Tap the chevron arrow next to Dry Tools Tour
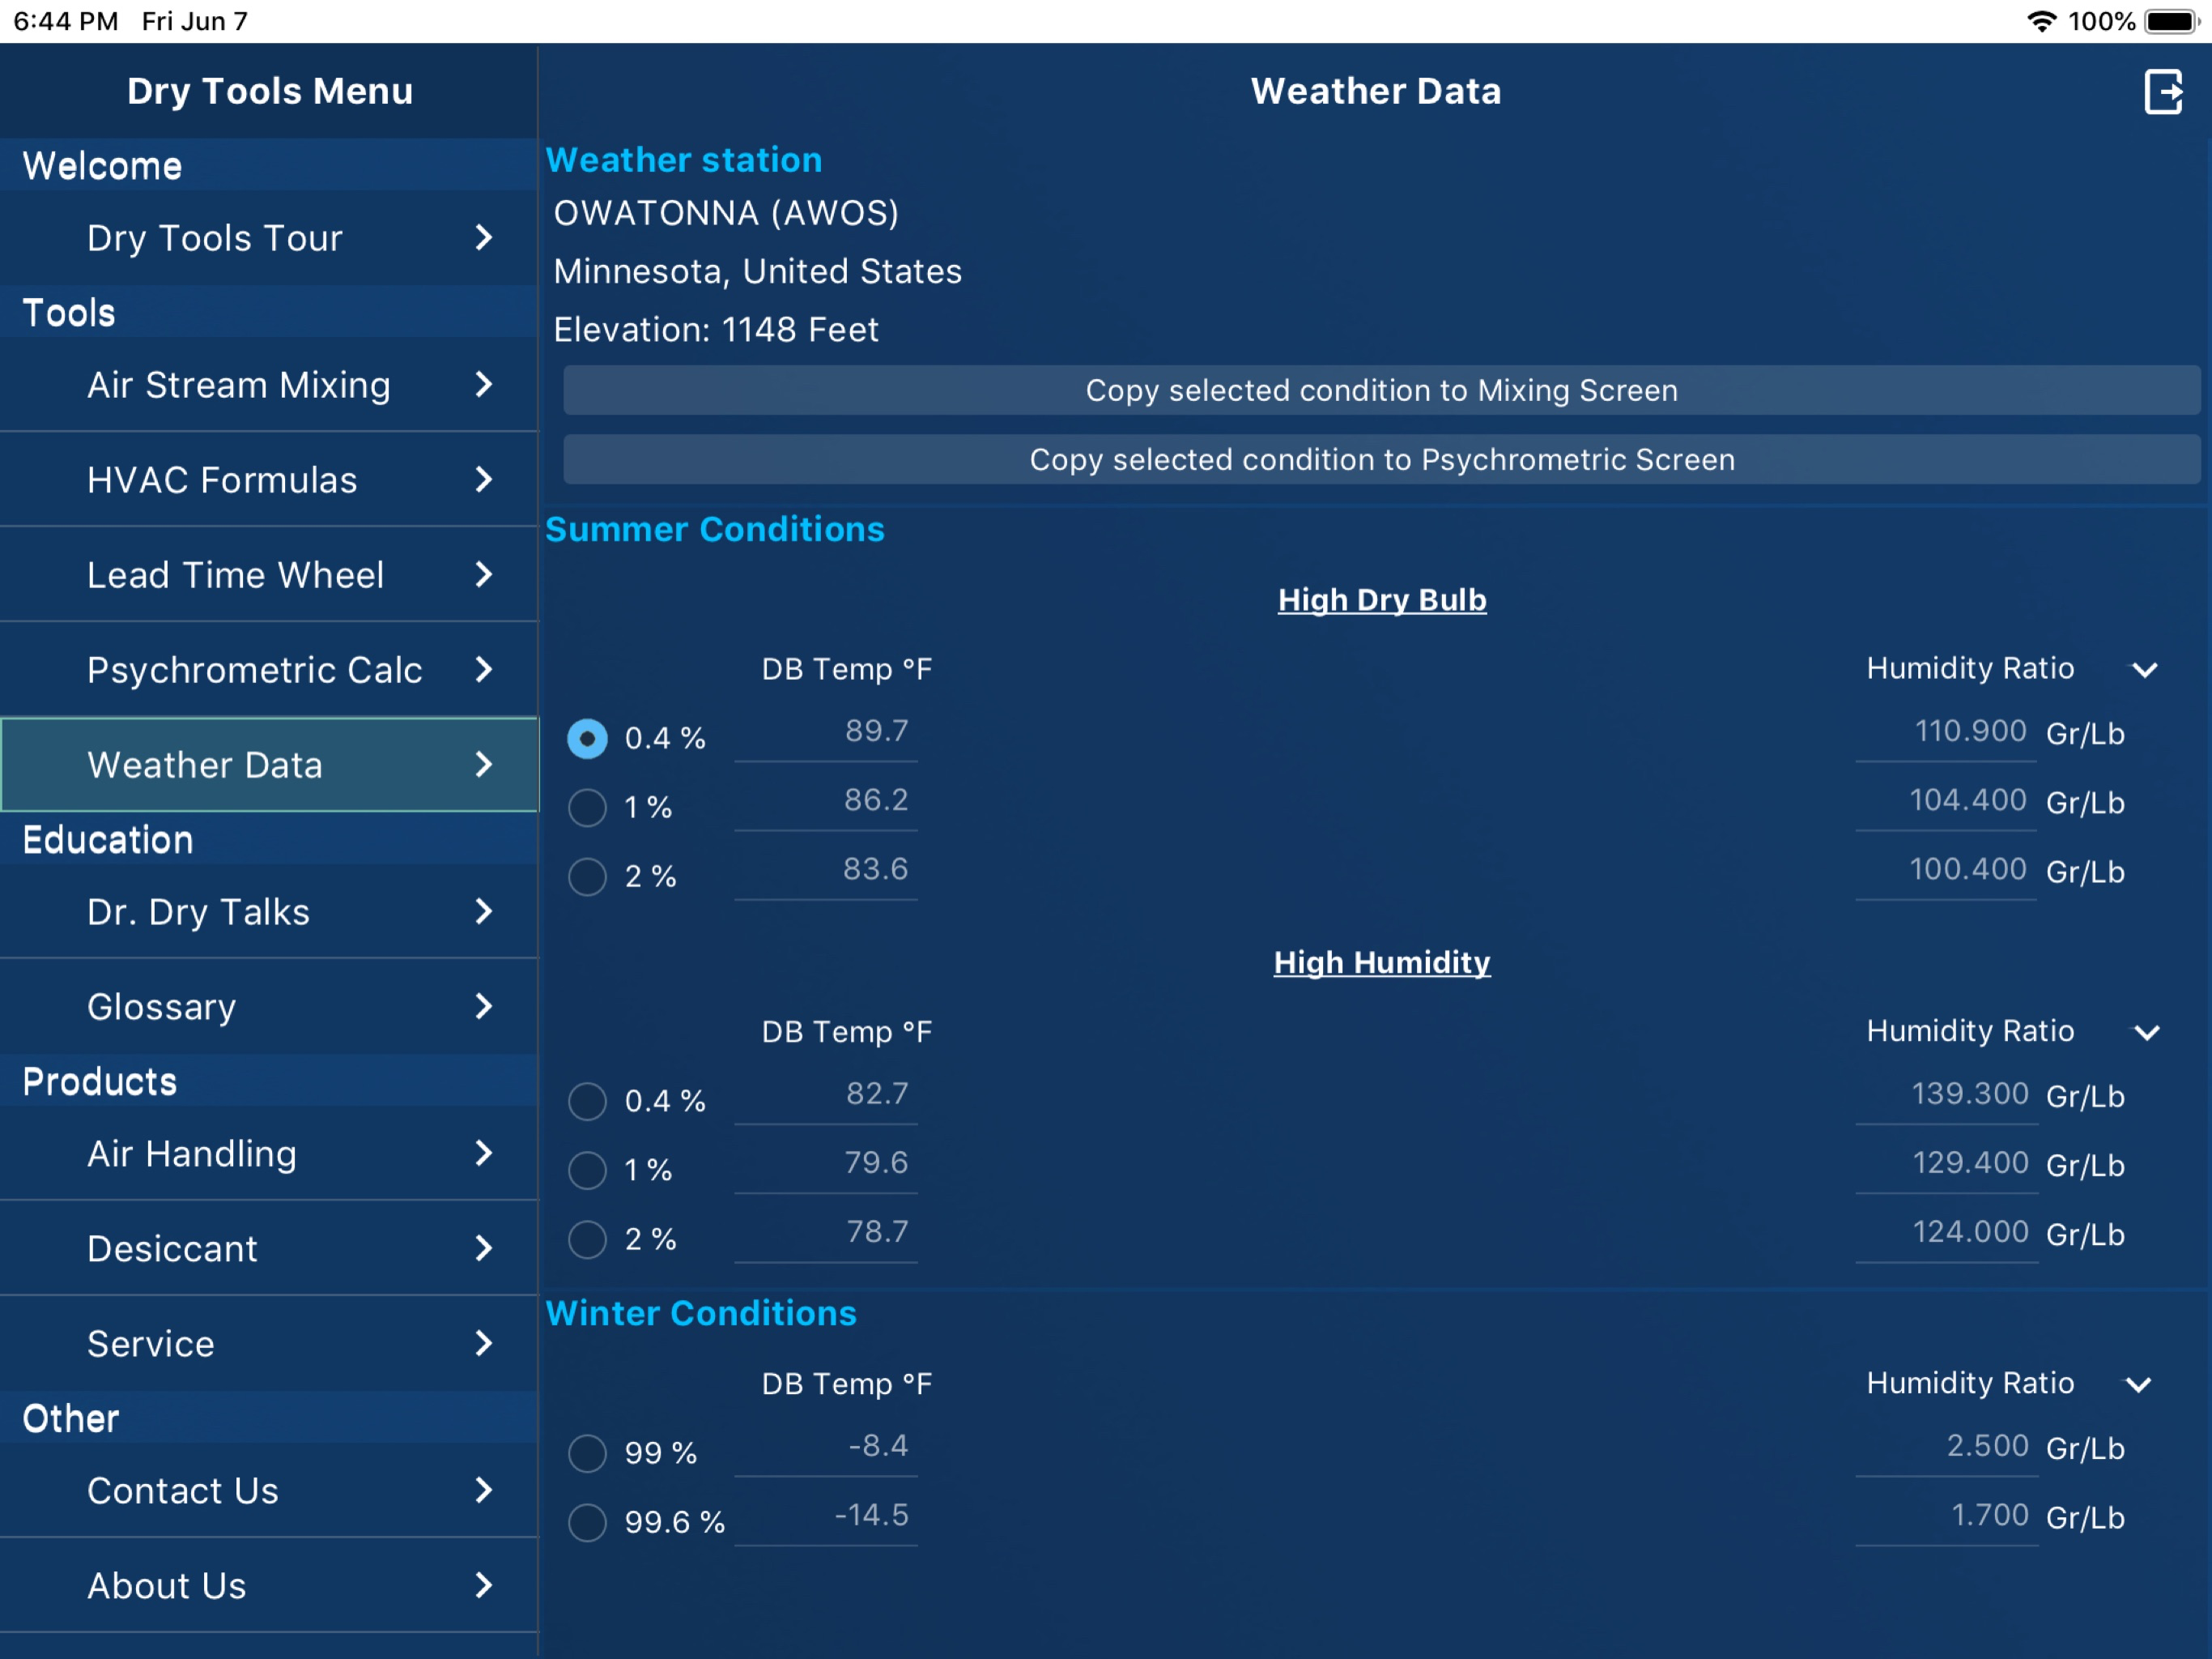2212x1659 pixels. click(x=484, y=237)
